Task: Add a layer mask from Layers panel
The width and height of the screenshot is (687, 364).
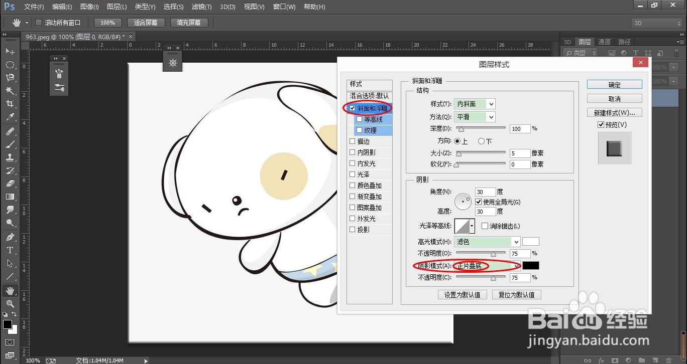Action: (x=615, y=360)
